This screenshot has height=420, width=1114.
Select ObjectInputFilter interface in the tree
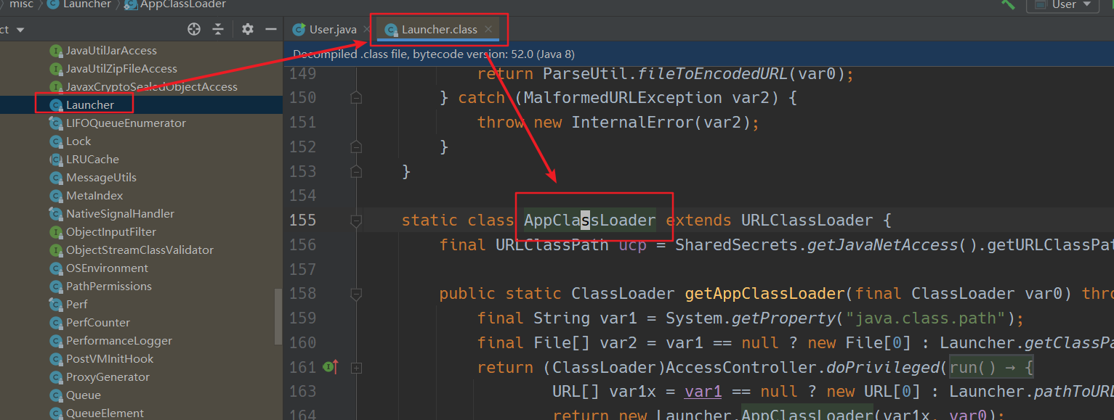click(111, 232)
